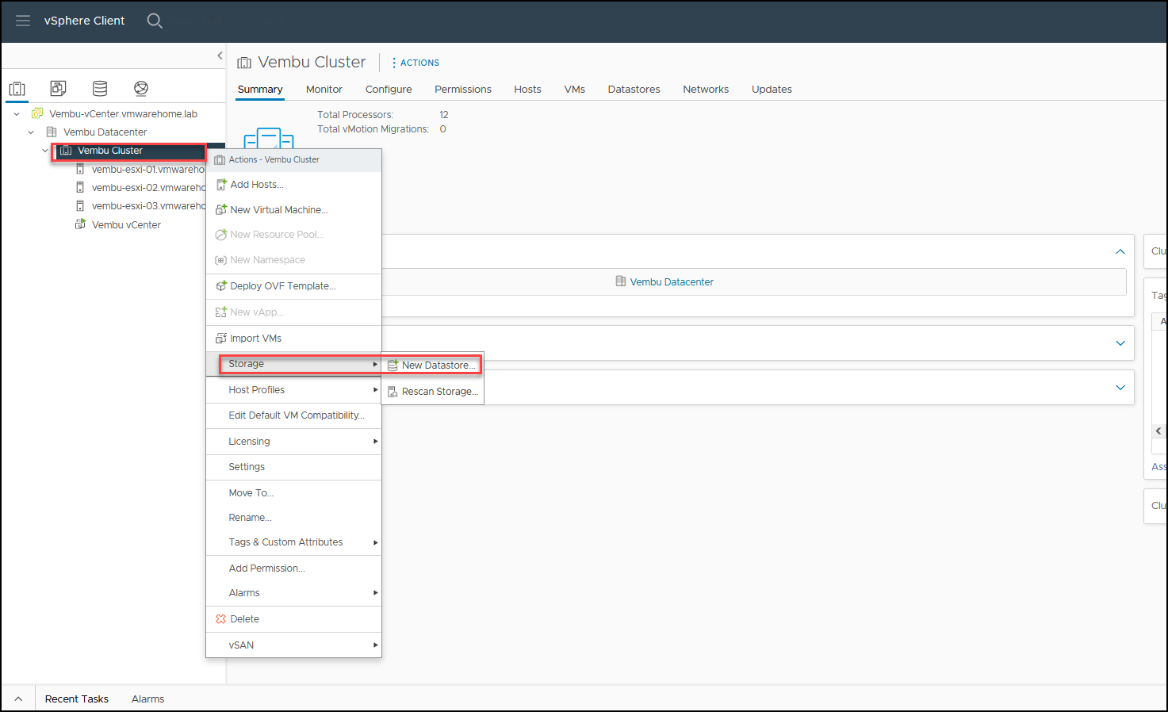Click the vCenter server icon in tree
The image size is (1168, 712).
pyautogui.click(x=37, y=113)
